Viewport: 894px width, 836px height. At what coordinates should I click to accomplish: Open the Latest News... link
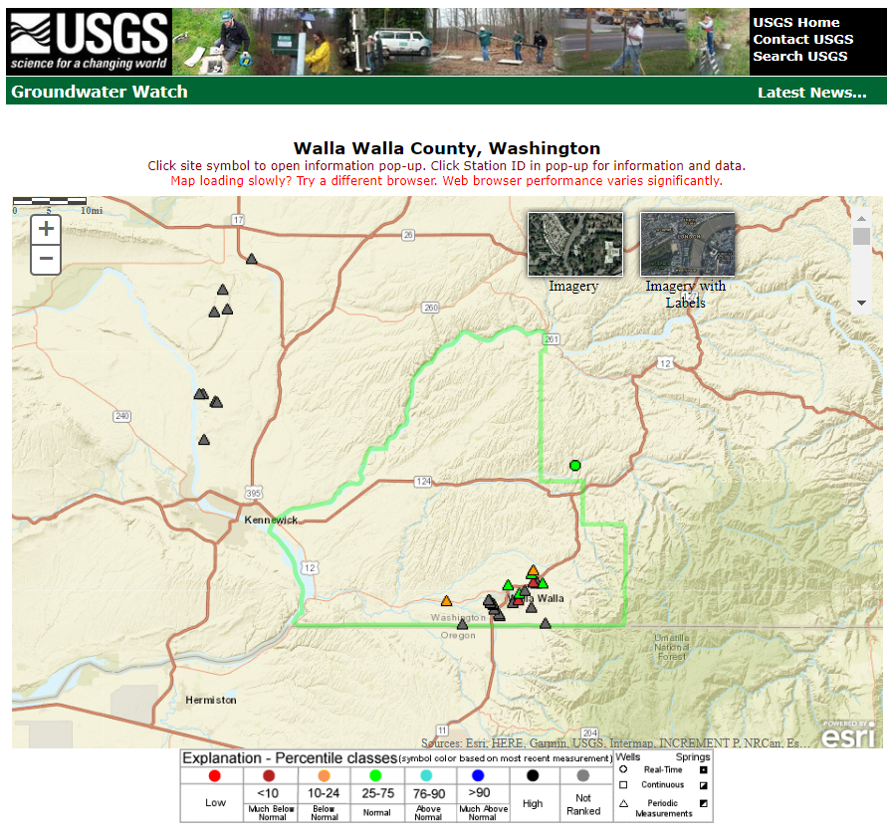click(x=812, y=93)
